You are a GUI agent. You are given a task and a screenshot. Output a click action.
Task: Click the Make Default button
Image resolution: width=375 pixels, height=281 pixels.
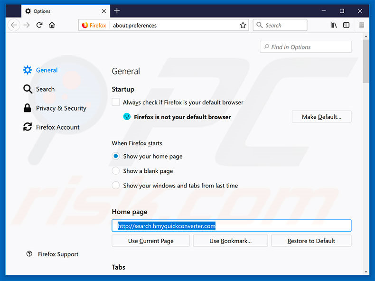(321, 117)
